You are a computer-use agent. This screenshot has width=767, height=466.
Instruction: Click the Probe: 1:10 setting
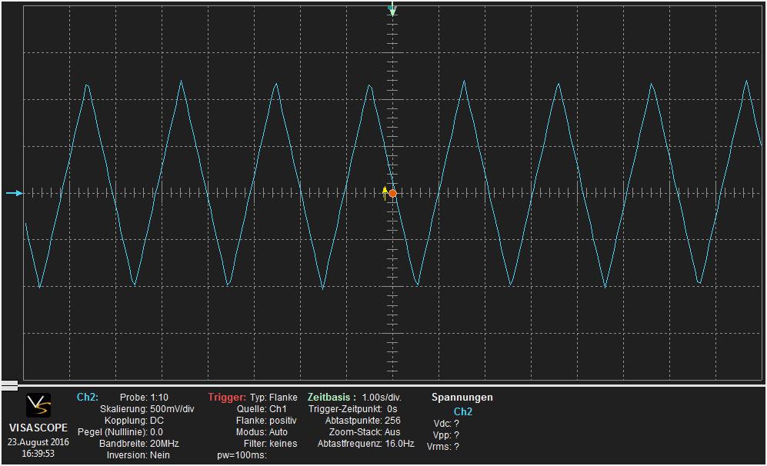(x=144, y=398)
